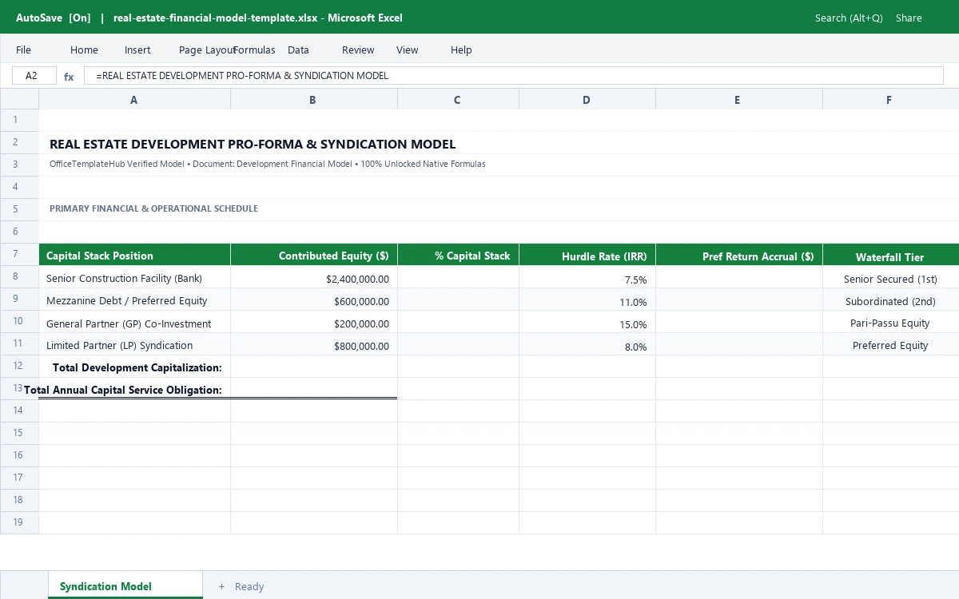The height and width of the screenshot is (599, 959).
Task: Select row 12 header
Action: click(19, 366)
